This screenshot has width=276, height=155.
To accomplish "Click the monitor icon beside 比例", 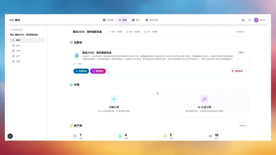I will pos(145,32).
